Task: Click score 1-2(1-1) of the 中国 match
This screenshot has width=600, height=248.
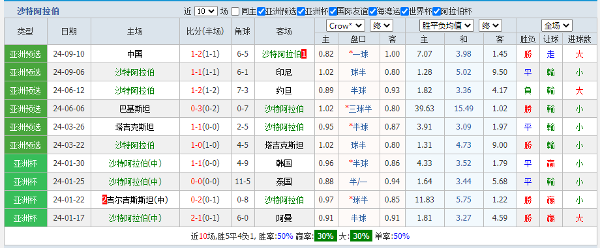Action: coord(205,54)
